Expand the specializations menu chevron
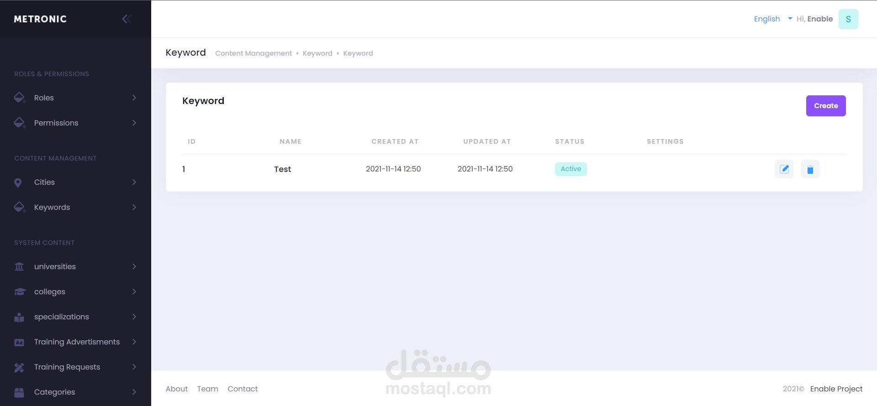The width and height of the screenshot is (877, 406). tap(134, 317)
